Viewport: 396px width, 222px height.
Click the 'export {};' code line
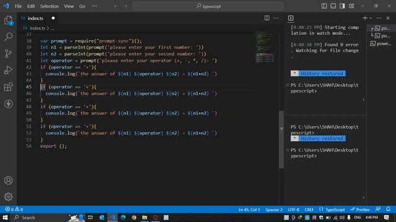coord(54,146)
